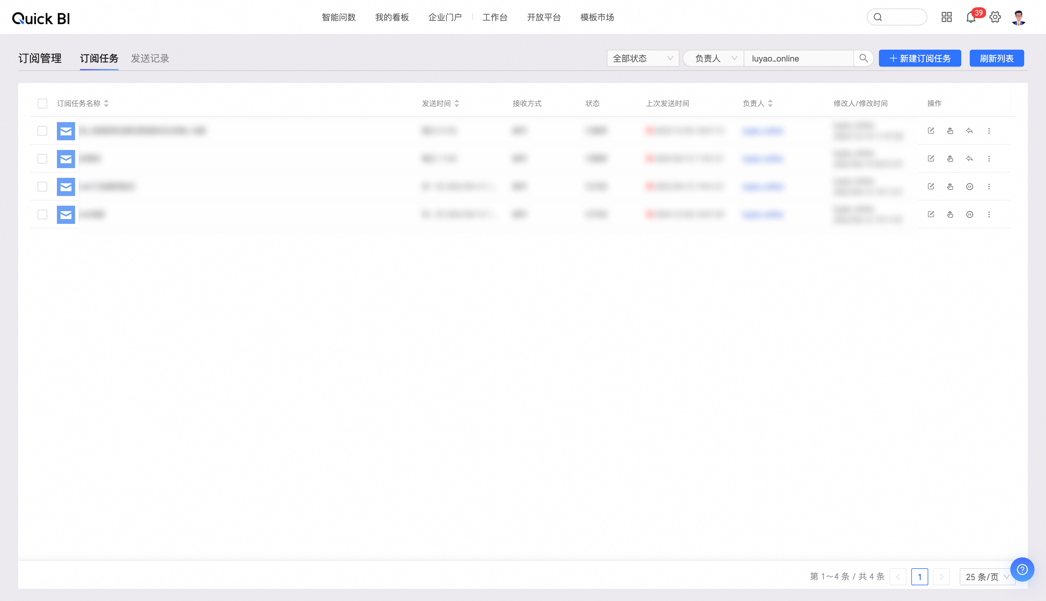Switch to the 发送记录 tab
Image resolution: width=1046 pixels, height=601 pixels.
[150, 58]
